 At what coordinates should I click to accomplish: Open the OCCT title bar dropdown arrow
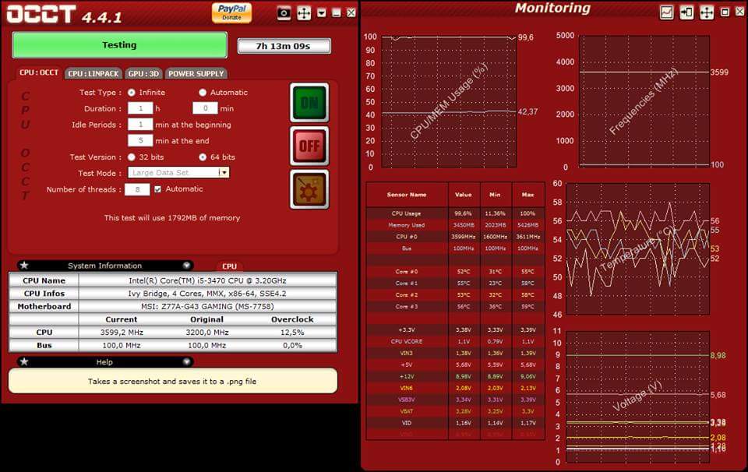pyautogui.click(x=322, y=13)
